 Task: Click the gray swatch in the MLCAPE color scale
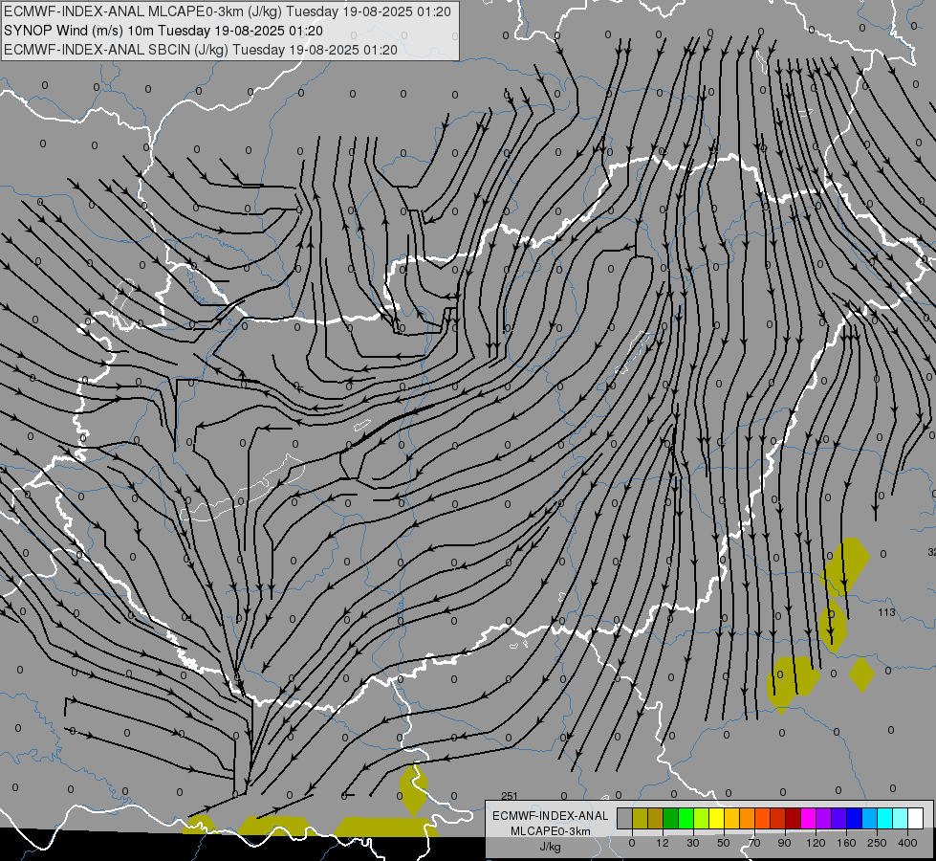[x=625, y=818]
